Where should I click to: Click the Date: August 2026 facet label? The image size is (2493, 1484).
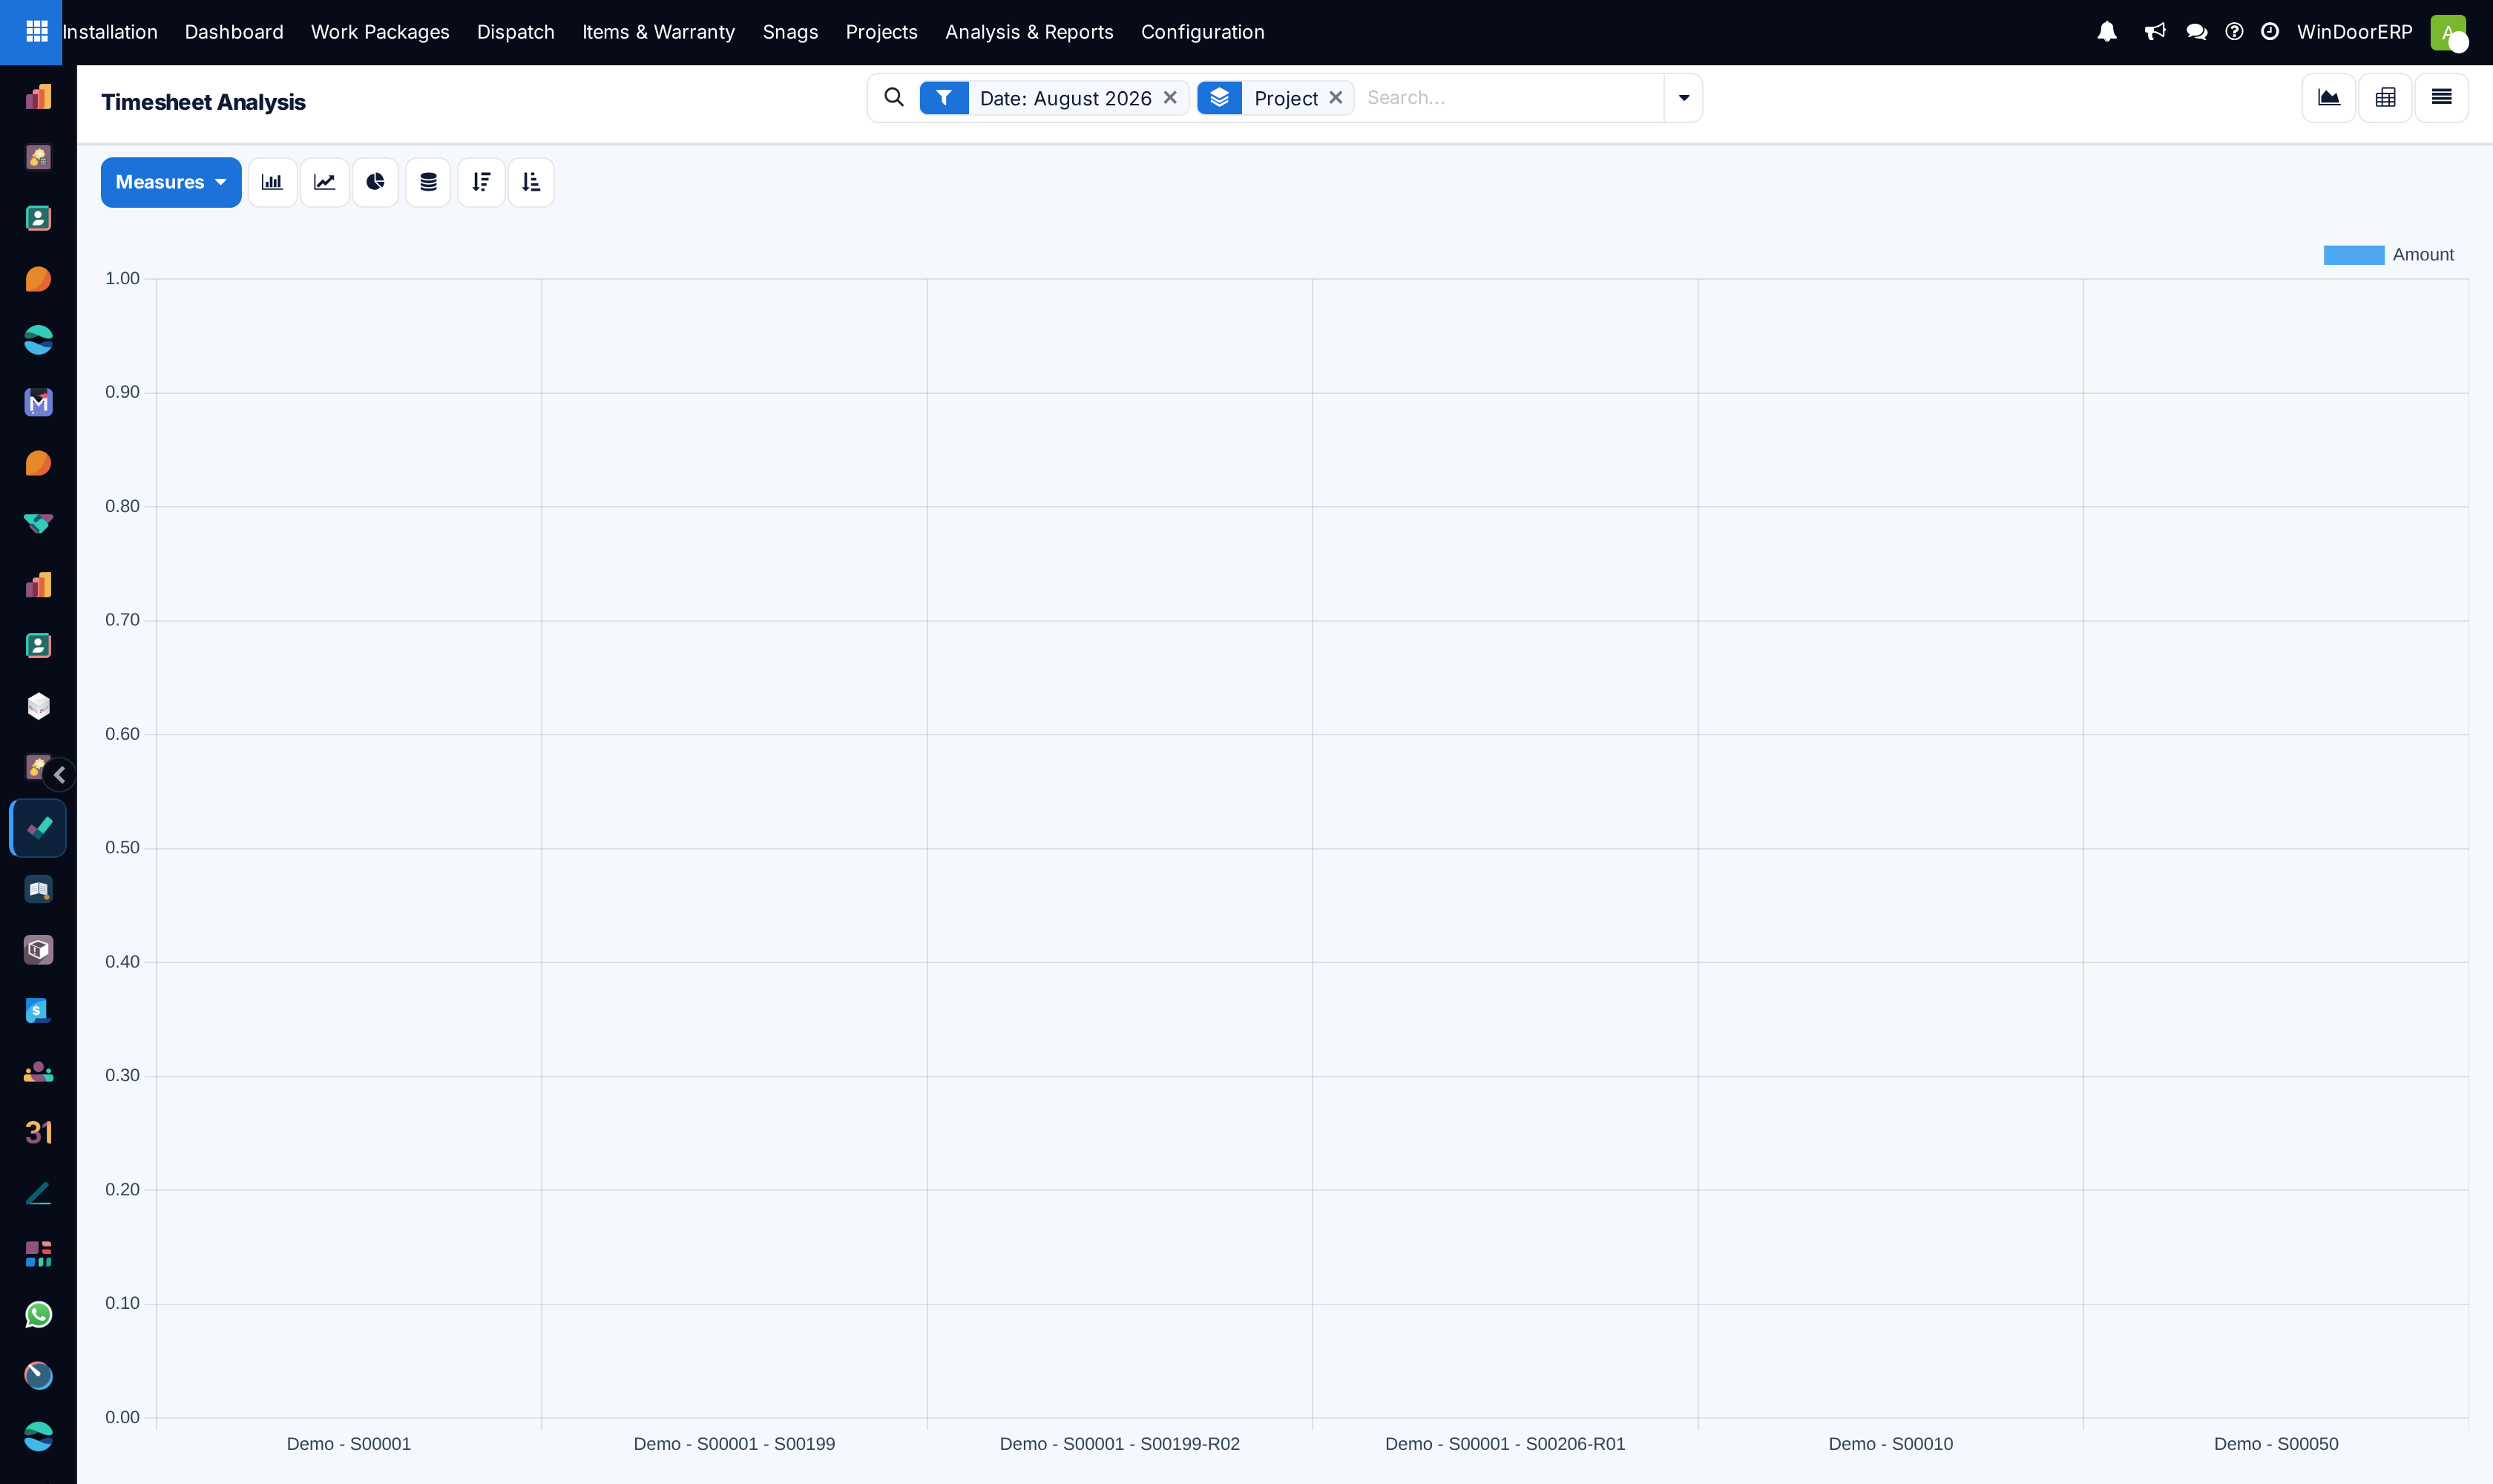(1065, 98)
